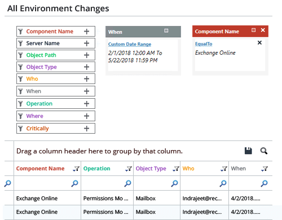Viewport: 282px width, 220px height.
Task: Change the EqualTo operator link
Action: pyautogui.click(x=204, y=44)
